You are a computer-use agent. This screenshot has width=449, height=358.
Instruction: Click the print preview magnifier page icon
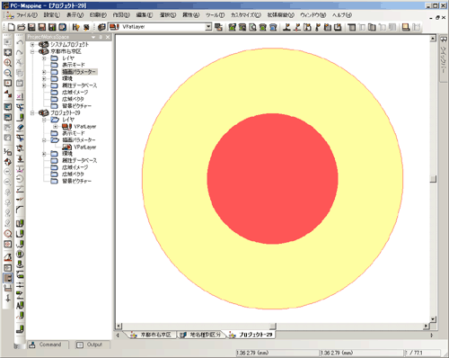(252, 27)
